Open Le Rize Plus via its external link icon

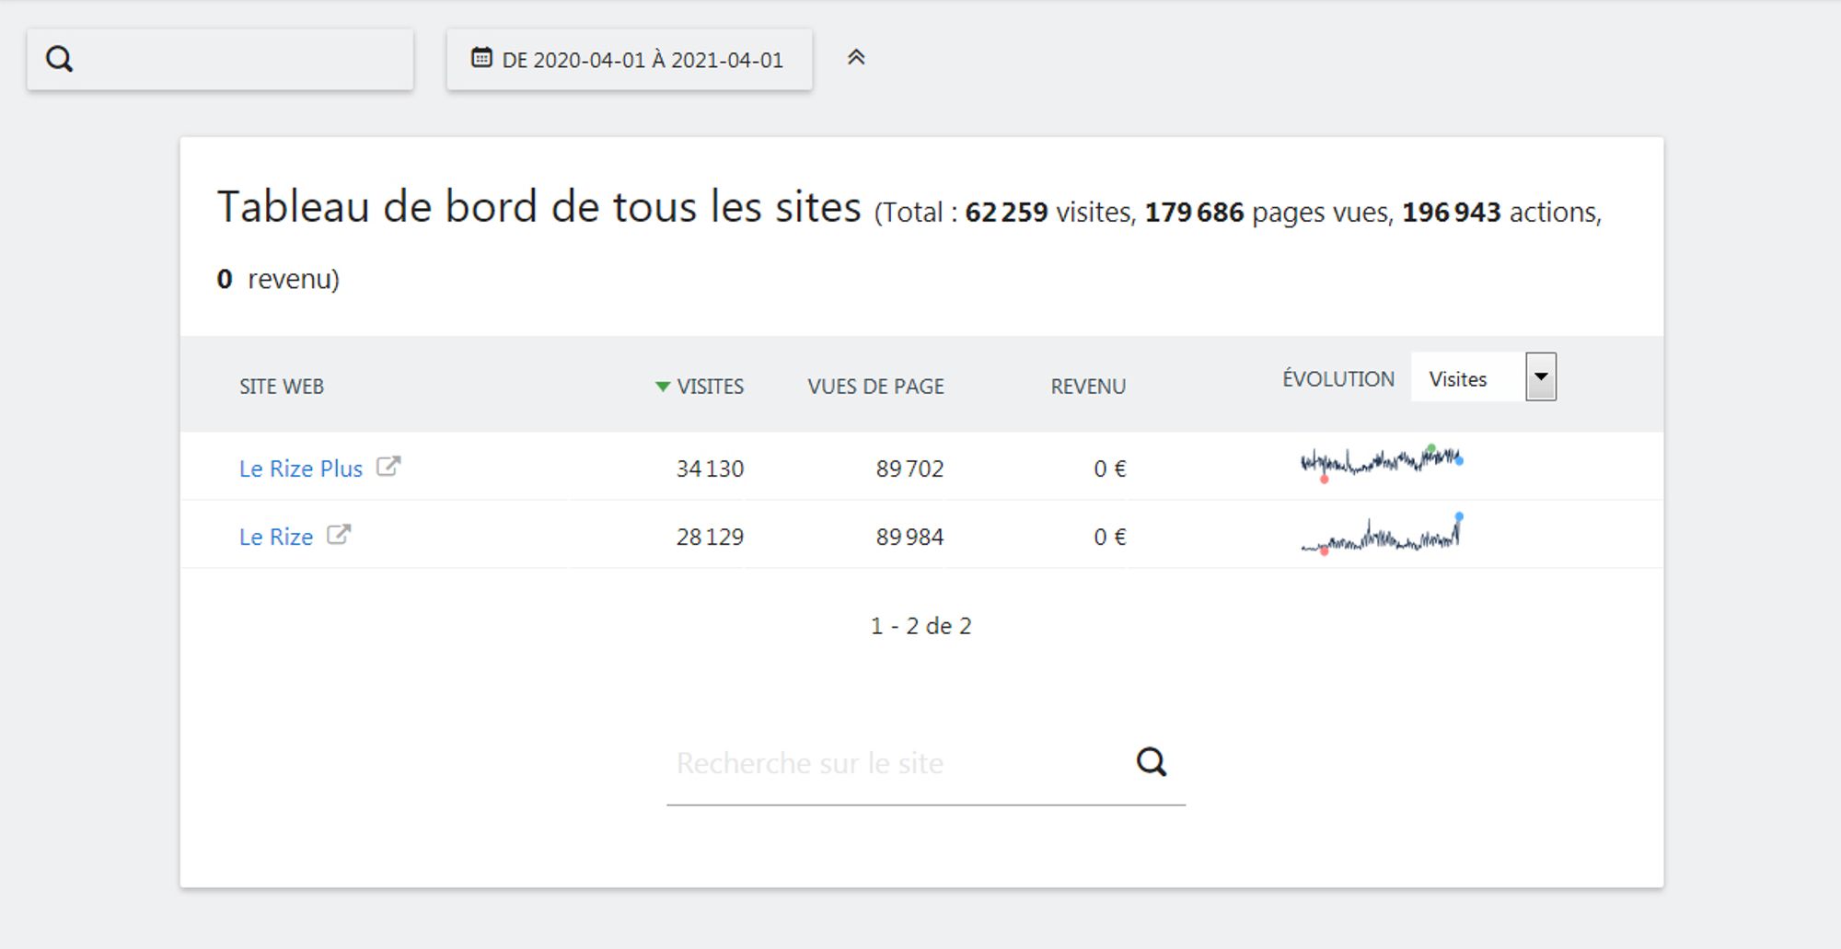point(389,467)
